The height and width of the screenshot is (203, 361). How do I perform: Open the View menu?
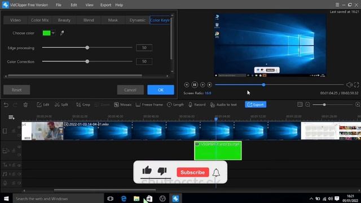pyautogui.click(x=89, y=5)
